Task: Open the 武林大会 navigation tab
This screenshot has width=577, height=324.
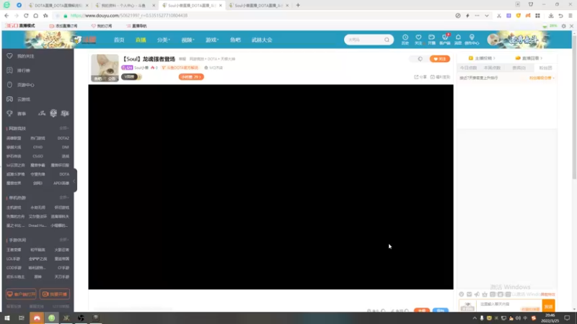Action: point(262,40)
